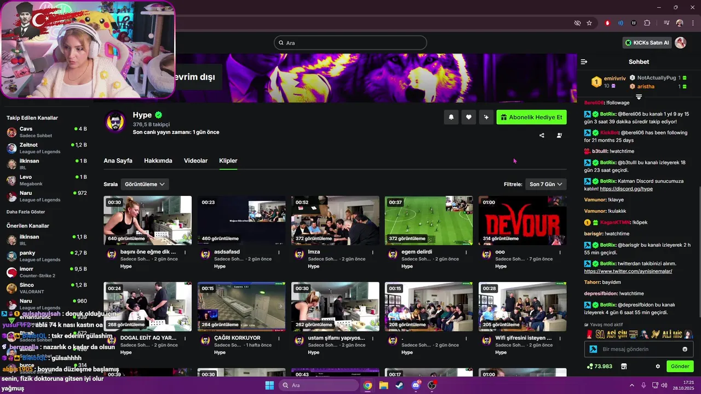This screenshot has width=701, height=394.
Task: Expand the chat leaderboard with the down-arrow icon
Action: [x=639, y=97]
